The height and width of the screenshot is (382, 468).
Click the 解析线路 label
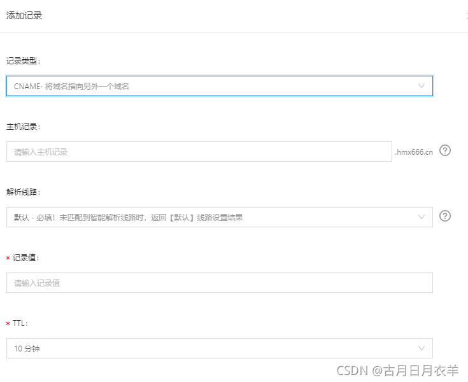[23, 192]
